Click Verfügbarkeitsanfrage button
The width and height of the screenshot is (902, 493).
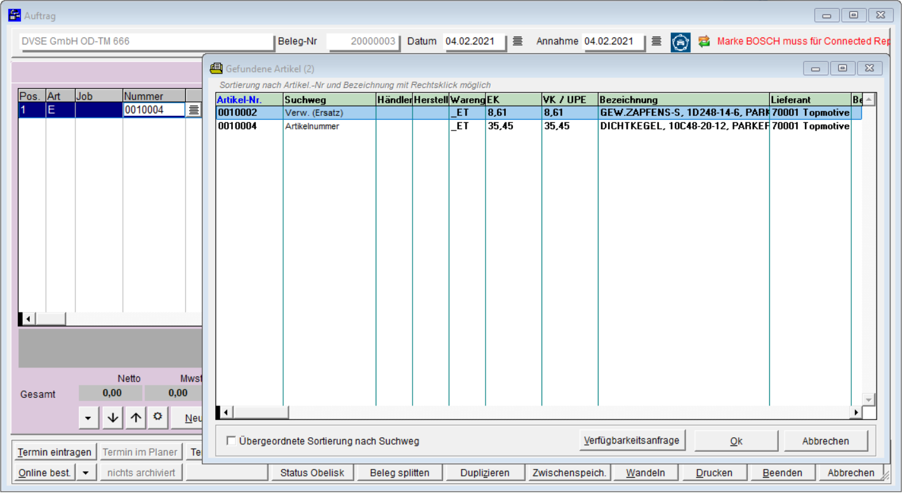coord(633,440)
